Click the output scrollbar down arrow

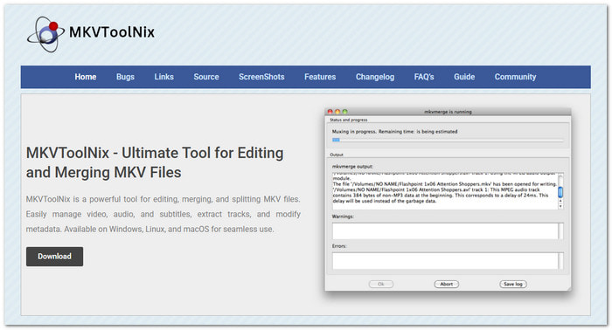(561, 206)
